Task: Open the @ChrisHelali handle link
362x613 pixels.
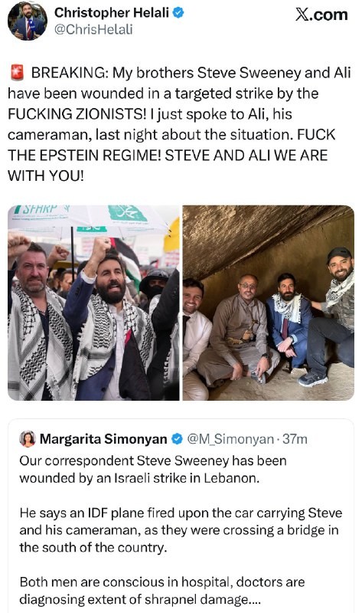Action: coord(93,29)
